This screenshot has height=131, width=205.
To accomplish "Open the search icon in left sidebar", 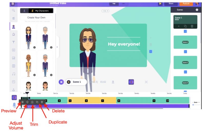I will 14,10.
